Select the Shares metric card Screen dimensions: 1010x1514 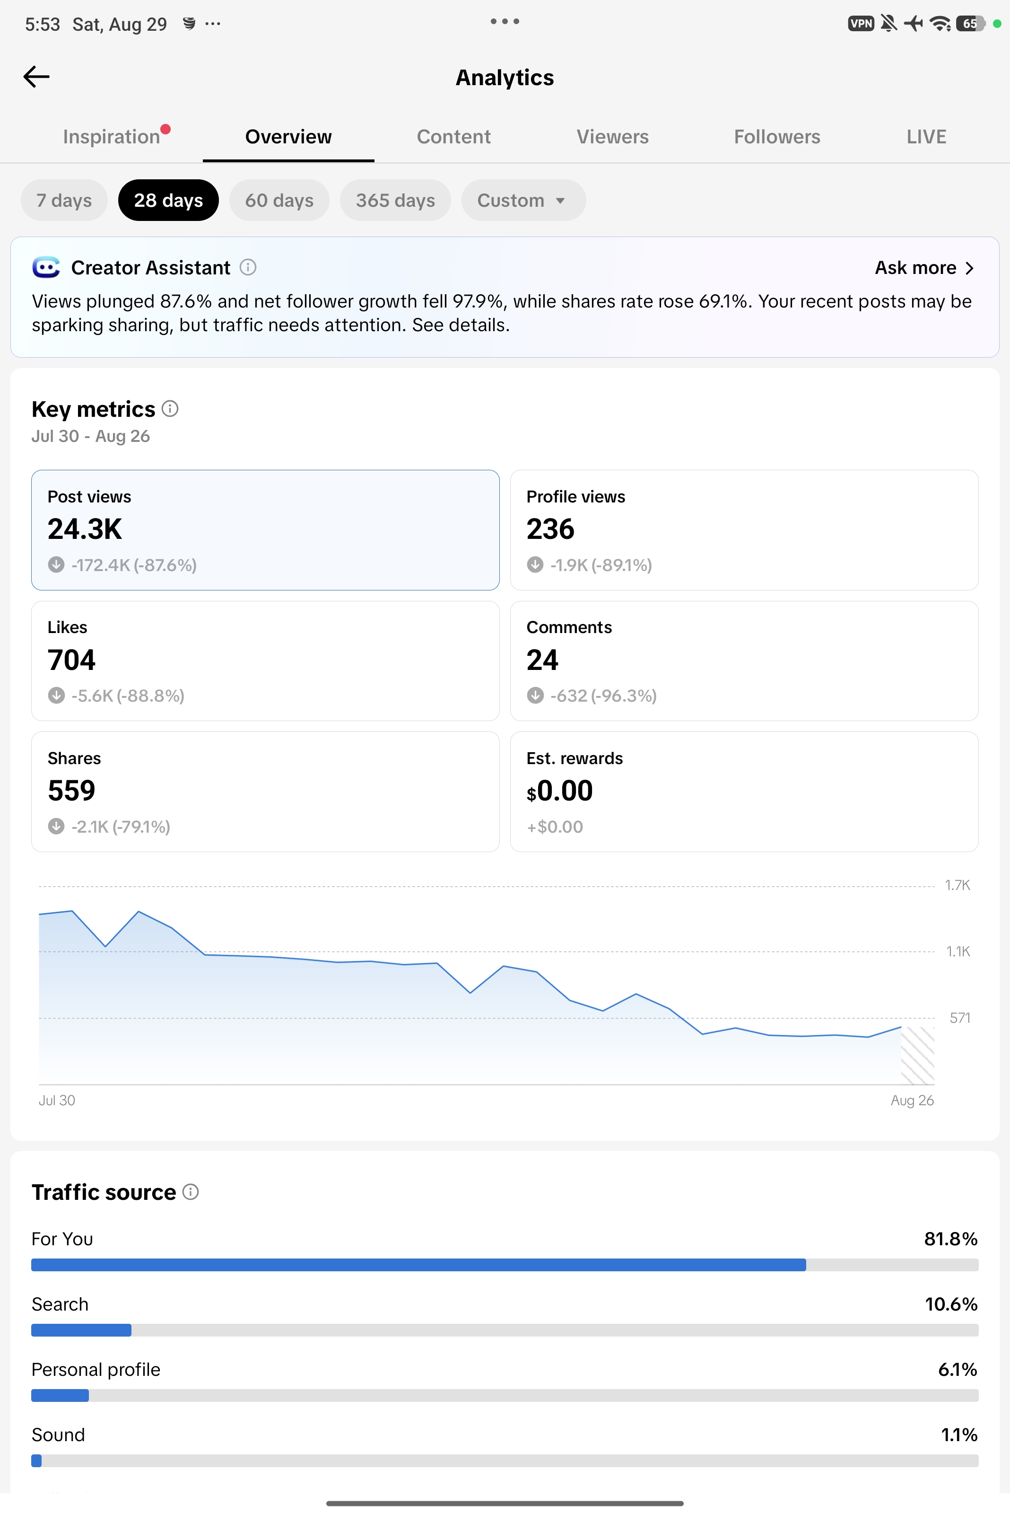pos(265,792)
